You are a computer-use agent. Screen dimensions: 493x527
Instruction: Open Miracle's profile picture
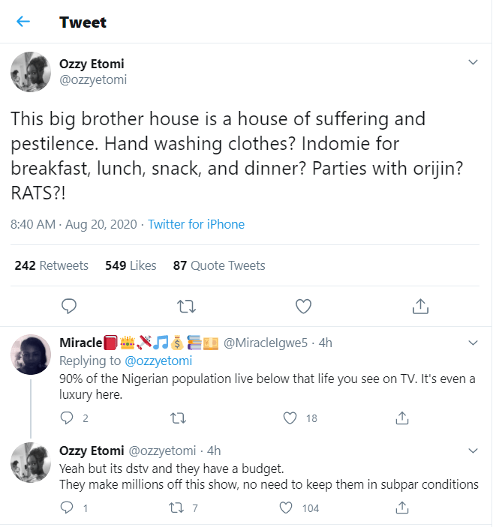(31, 354)
